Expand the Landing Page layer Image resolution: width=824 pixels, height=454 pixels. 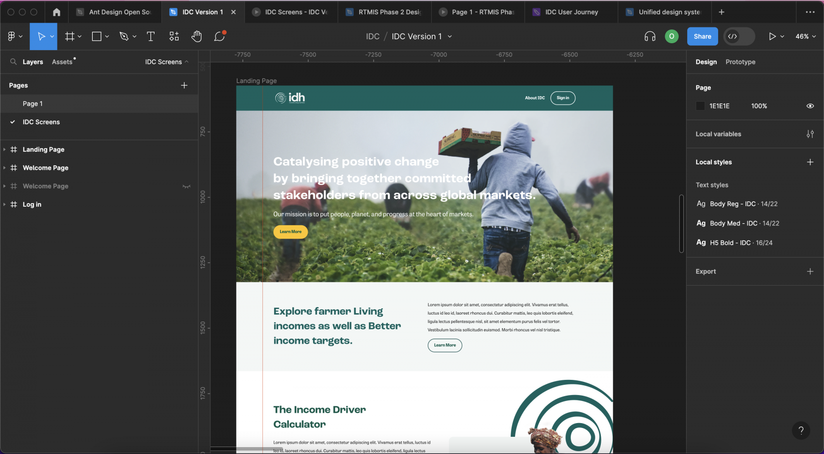(4, 150)
